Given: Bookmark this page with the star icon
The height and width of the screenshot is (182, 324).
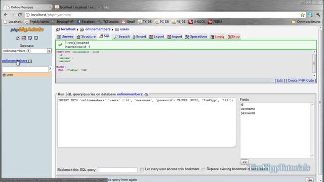Looking at the screenshot, I should click(x=303, y=15).
